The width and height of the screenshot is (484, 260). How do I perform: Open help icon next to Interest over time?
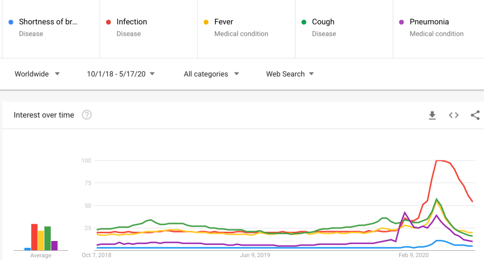click(x=87, y=115)
